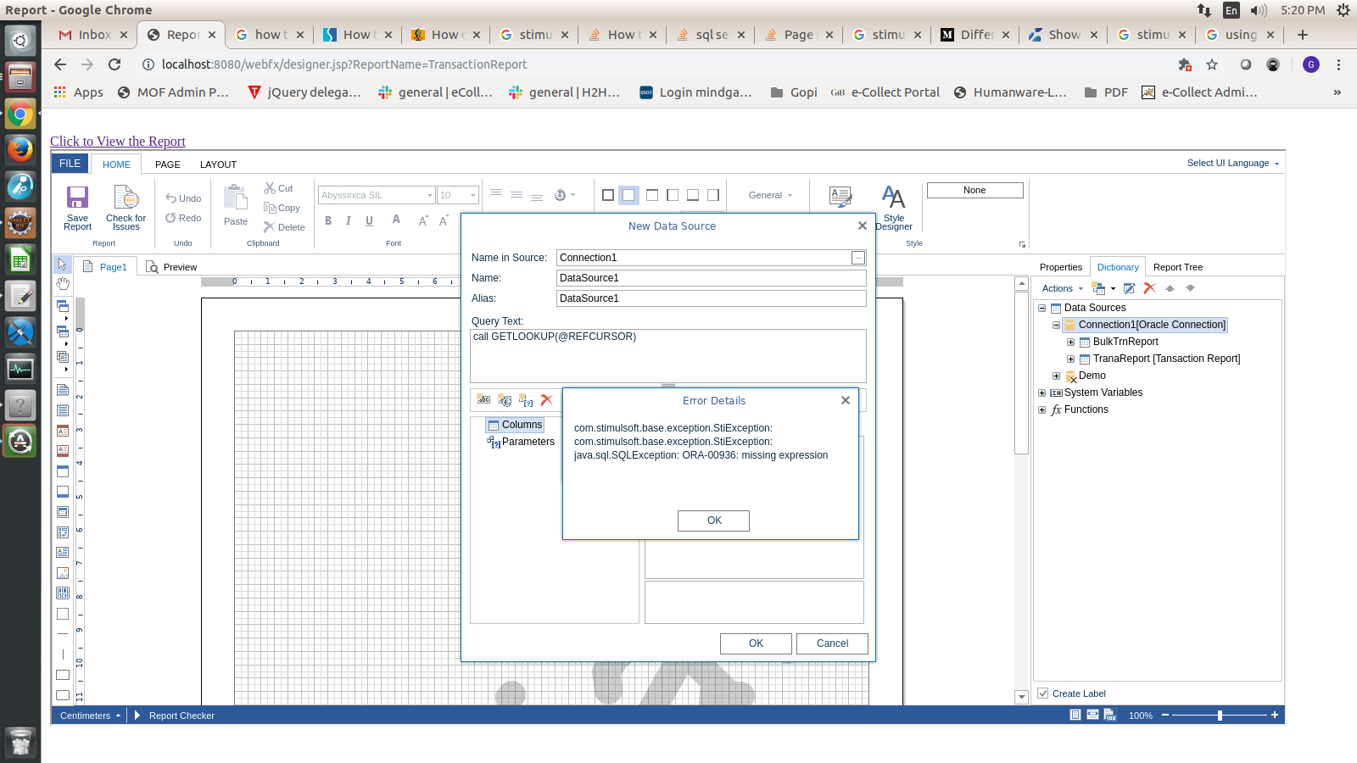Expand the Demo connection node

pos(1056,376)
